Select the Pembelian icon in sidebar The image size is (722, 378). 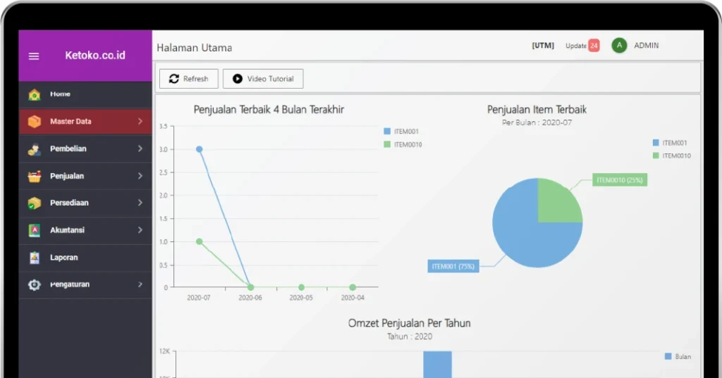[x=34, y=149]
